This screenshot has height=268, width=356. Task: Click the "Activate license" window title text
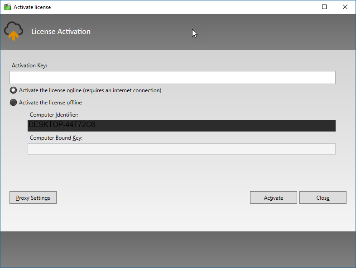(x=32, y=7)
